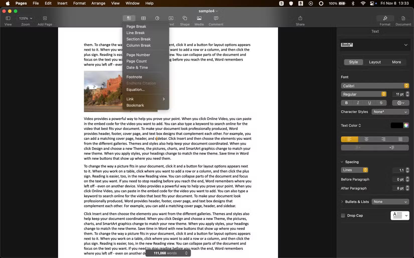
Task: Switch to the More tab
Action: click(396, 62)
